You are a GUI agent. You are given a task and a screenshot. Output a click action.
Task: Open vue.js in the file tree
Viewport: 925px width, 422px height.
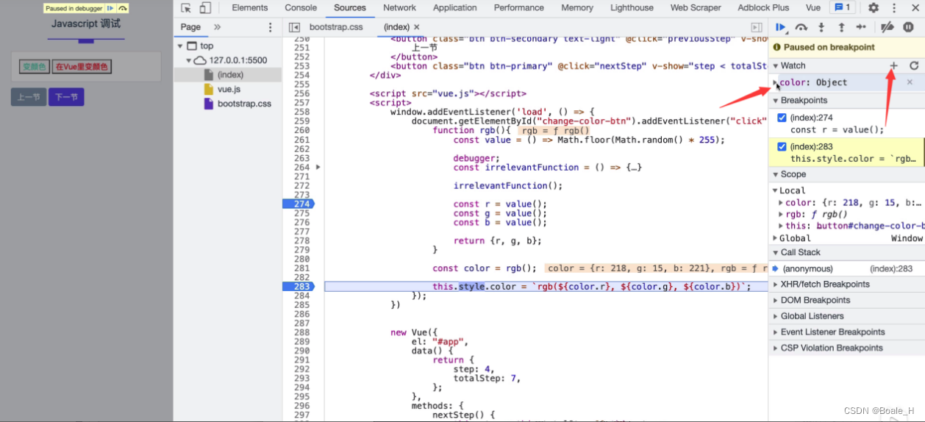(229, 89)
